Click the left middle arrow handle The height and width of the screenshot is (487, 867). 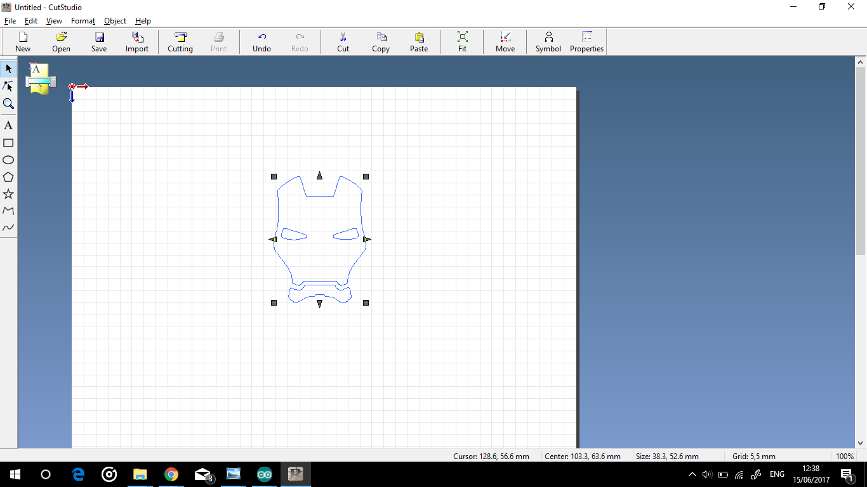tap(273, 239)
